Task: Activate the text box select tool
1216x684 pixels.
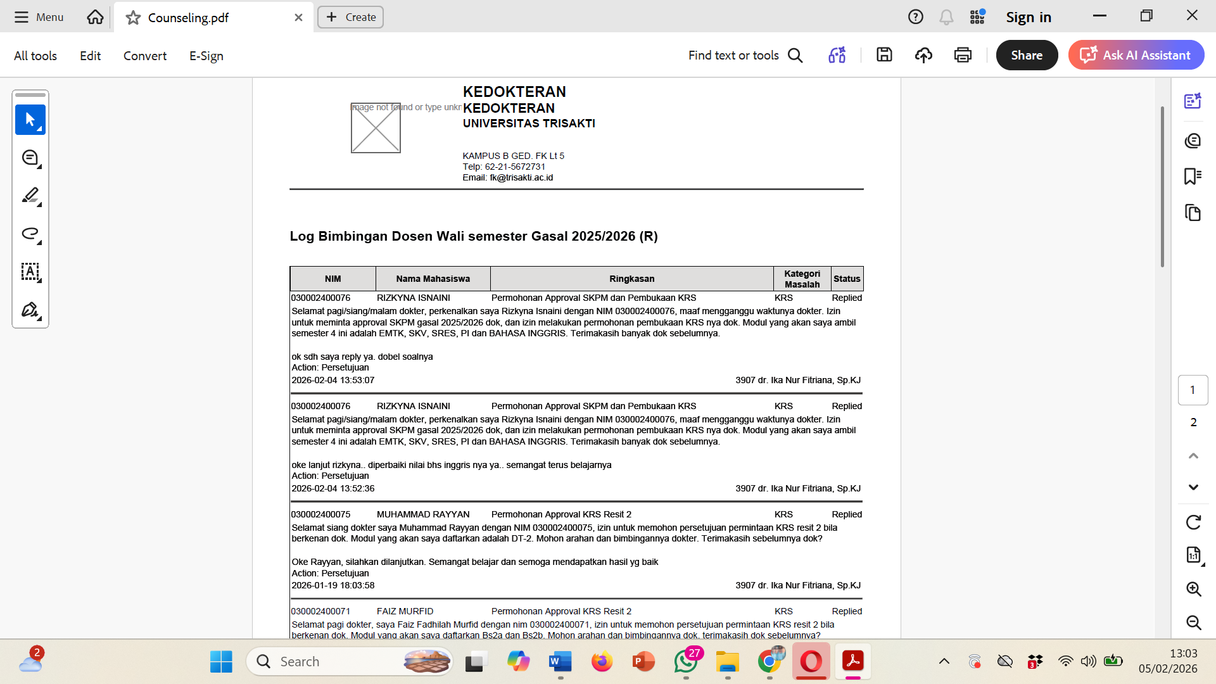Action: (x=30, y=272)
